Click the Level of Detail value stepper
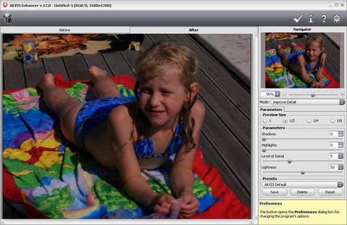 [341, 156]
